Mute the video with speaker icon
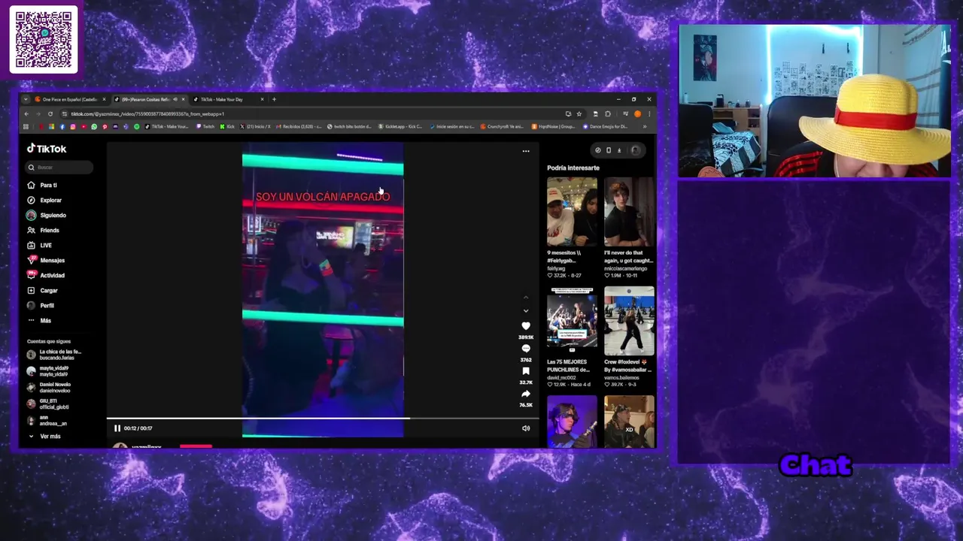 click(x=526, y=428)
